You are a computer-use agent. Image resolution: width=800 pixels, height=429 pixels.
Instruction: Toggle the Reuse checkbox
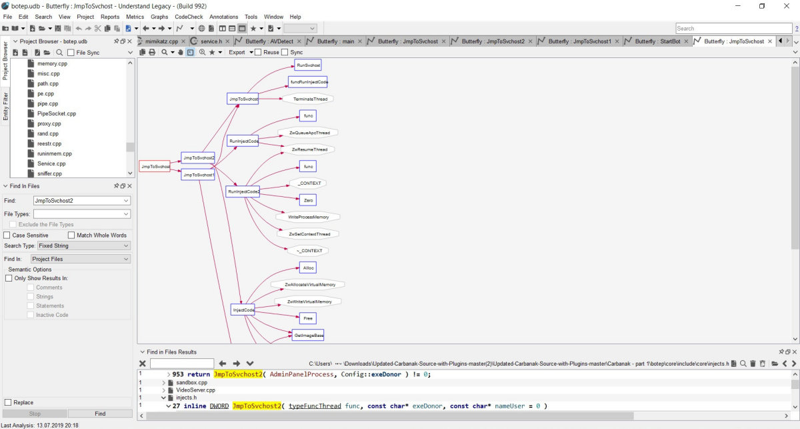[258, 52]
